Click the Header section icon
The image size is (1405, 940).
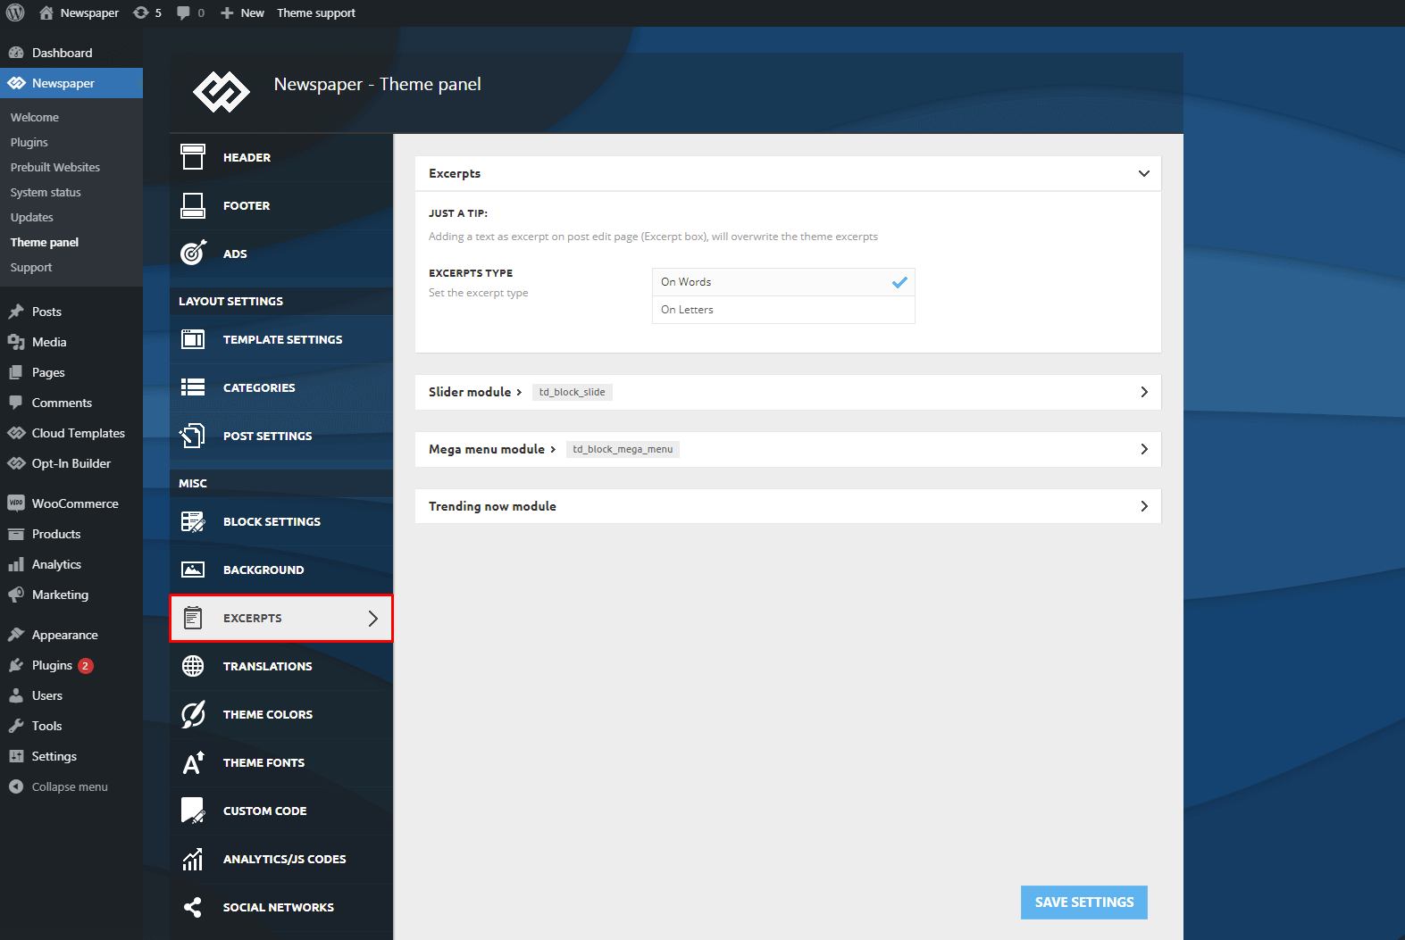tap(193, 157)
